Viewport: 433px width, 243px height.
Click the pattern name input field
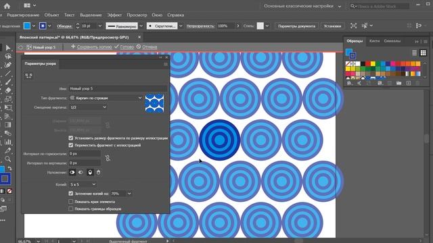118,88
